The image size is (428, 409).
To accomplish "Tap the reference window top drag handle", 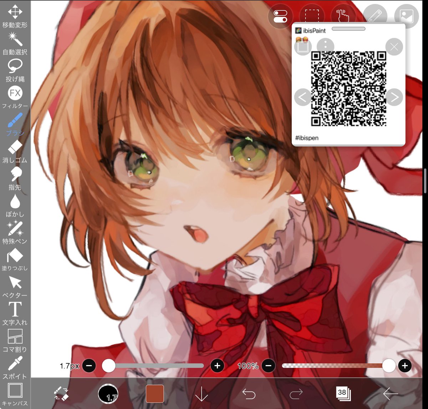I will click(x=348, y=29).
